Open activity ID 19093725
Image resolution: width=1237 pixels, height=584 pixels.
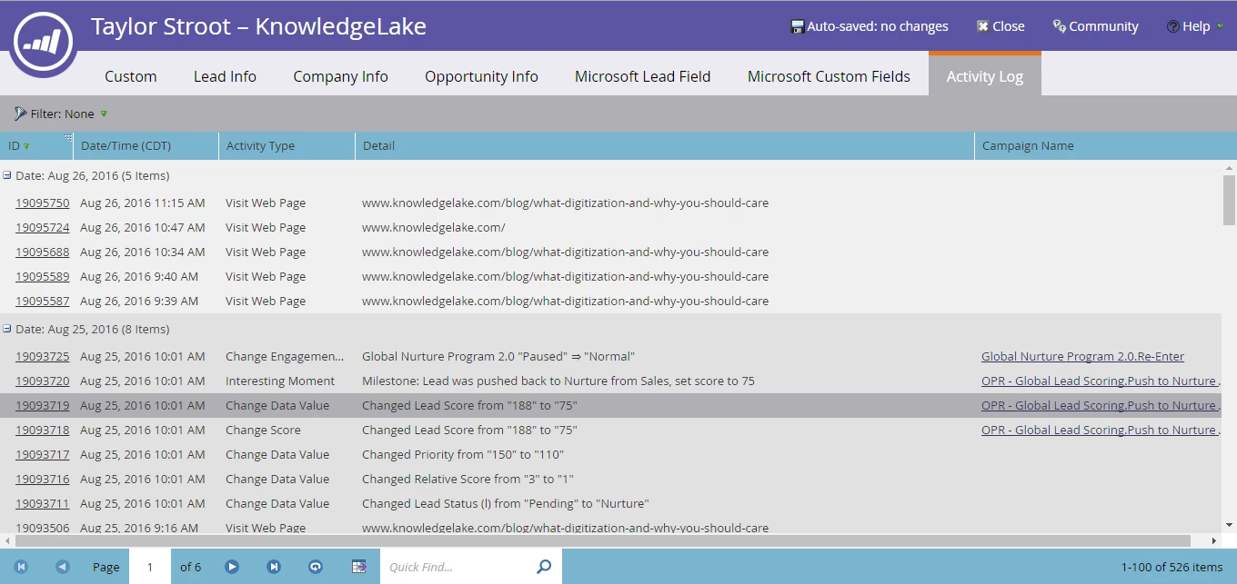pyautogui.click(x=43, y=356)
